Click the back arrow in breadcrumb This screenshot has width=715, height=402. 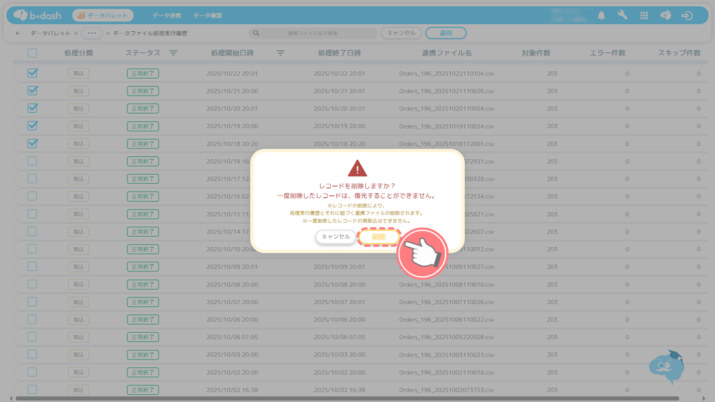18,33
